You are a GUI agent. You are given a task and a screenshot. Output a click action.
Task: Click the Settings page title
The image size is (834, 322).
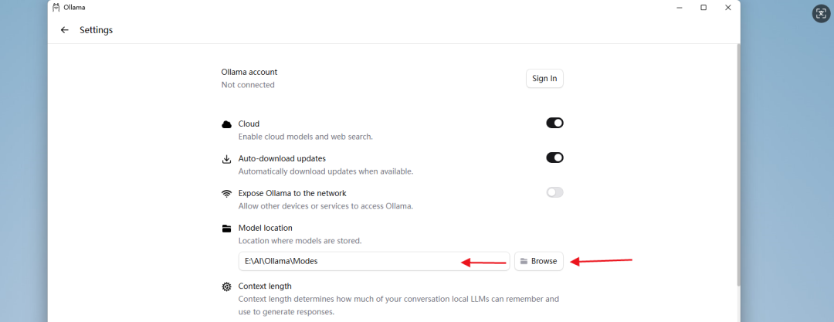pyautogui.click(x=97, y=30)
